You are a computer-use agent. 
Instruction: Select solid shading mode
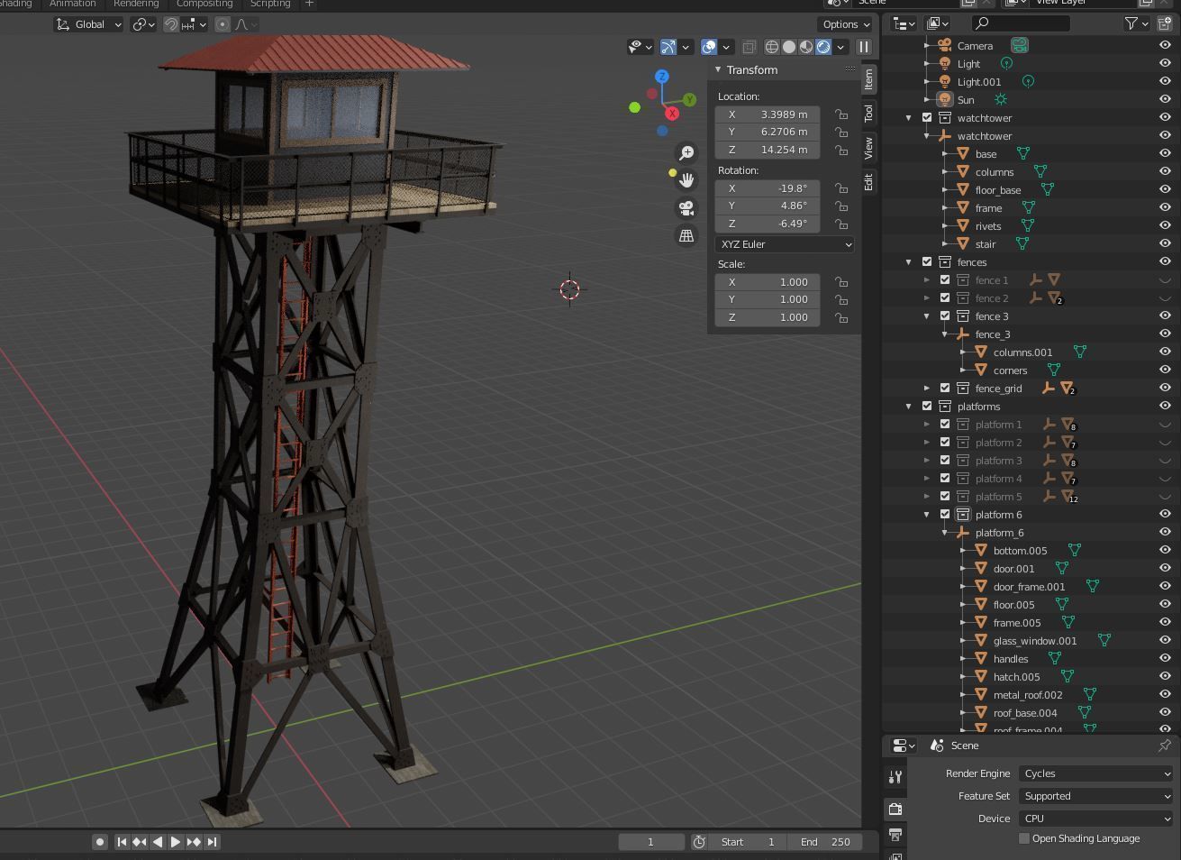click(x=789, y=47)
